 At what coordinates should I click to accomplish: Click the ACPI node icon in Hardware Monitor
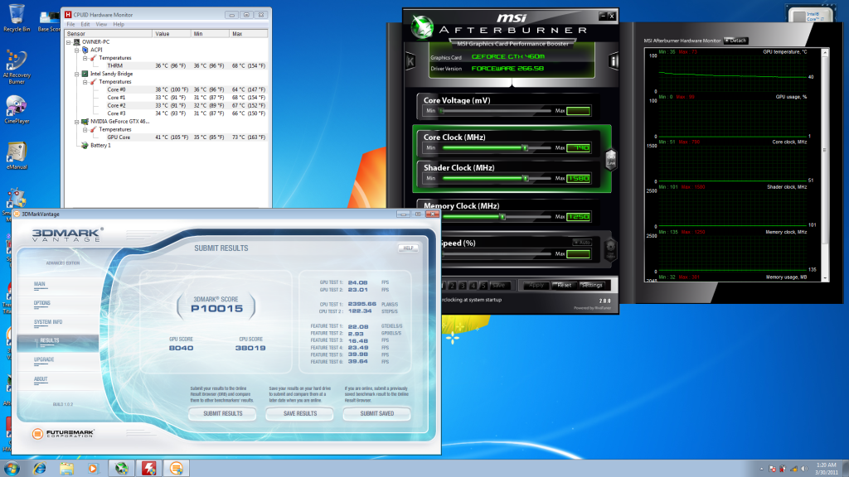pos(85,50)
